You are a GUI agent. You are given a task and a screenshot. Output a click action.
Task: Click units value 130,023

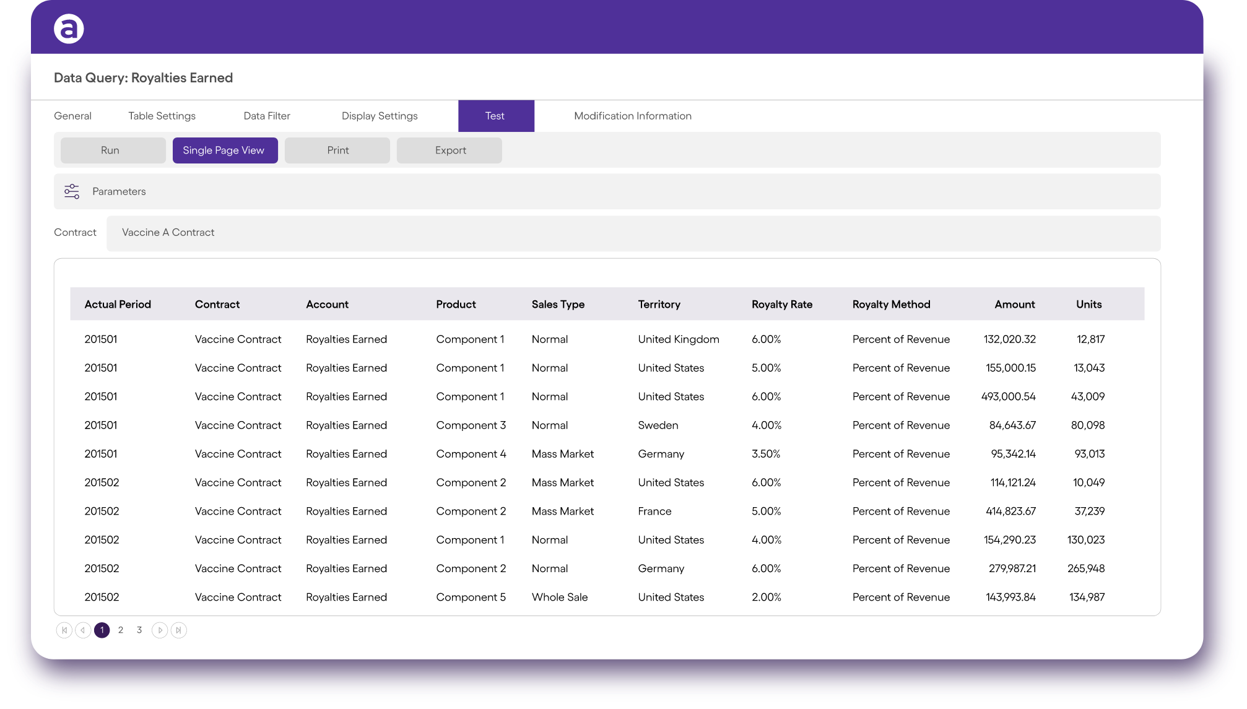[x=1086, y=540]
